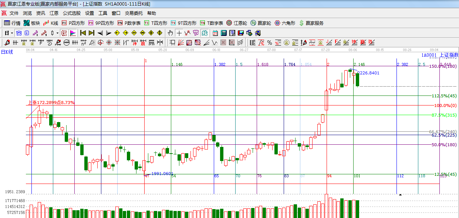This screenshot has height=218, width=459.
Task: Open the 公式选股 menu
Action: pyautogui.click(x=72, y=13)
